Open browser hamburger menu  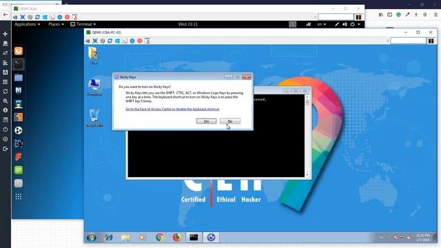tap(435, 14)
